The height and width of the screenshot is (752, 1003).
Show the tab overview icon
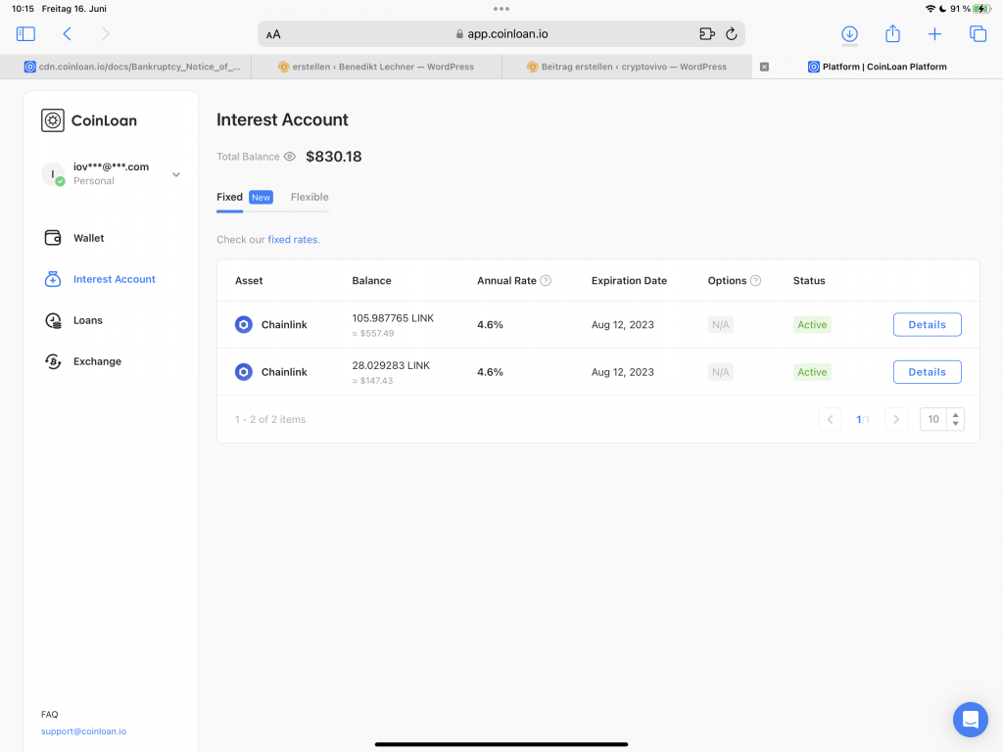pos(979,34)
